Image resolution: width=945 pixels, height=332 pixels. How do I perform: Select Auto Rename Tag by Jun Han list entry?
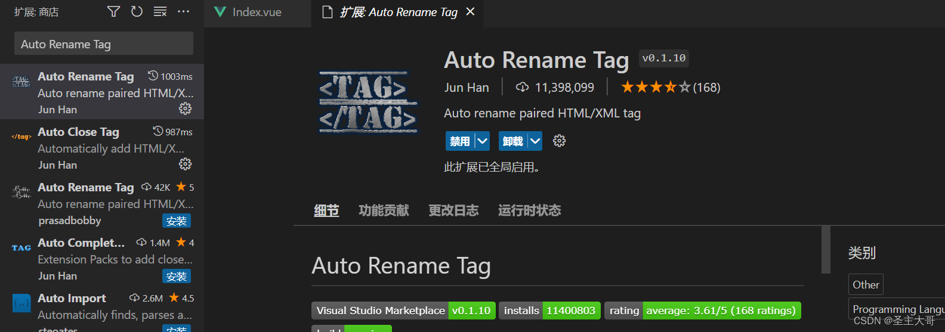click(x=102, y=92)
